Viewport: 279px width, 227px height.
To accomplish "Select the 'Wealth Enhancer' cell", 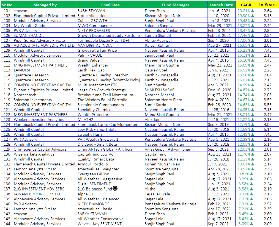I will point(111,65).
